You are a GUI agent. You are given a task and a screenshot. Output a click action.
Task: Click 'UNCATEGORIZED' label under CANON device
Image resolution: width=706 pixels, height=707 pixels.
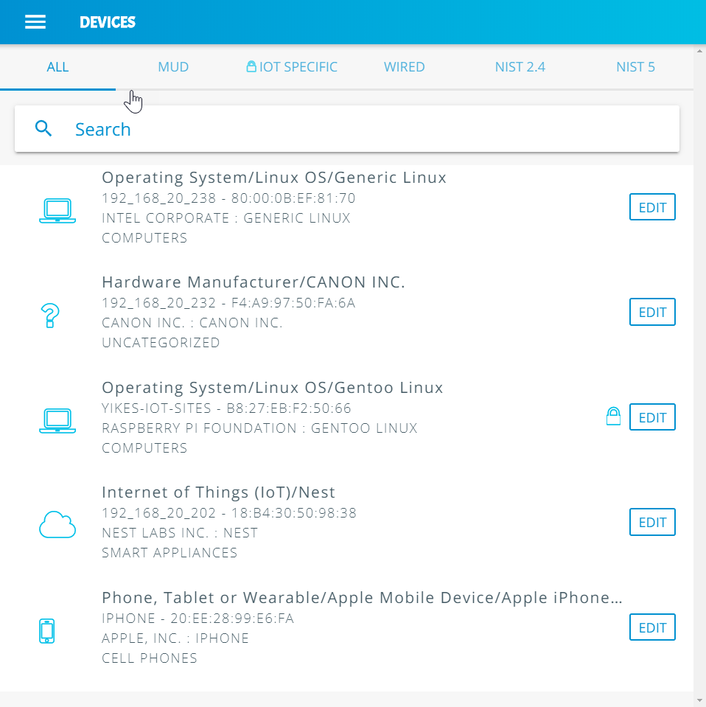click(x=161, y=343)
